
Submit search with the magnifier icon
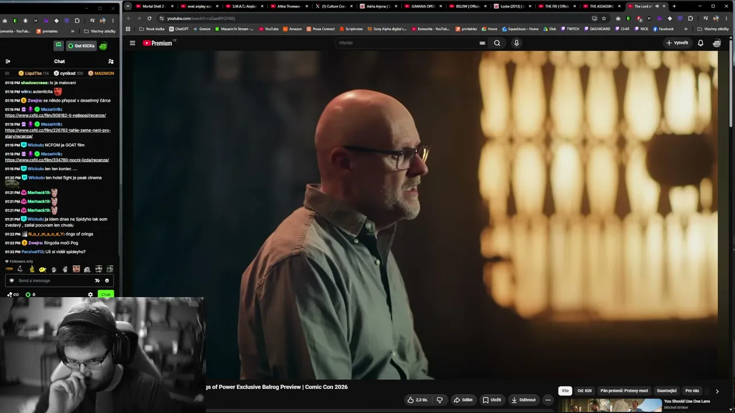pyautogui.click(x=497, y=43)
